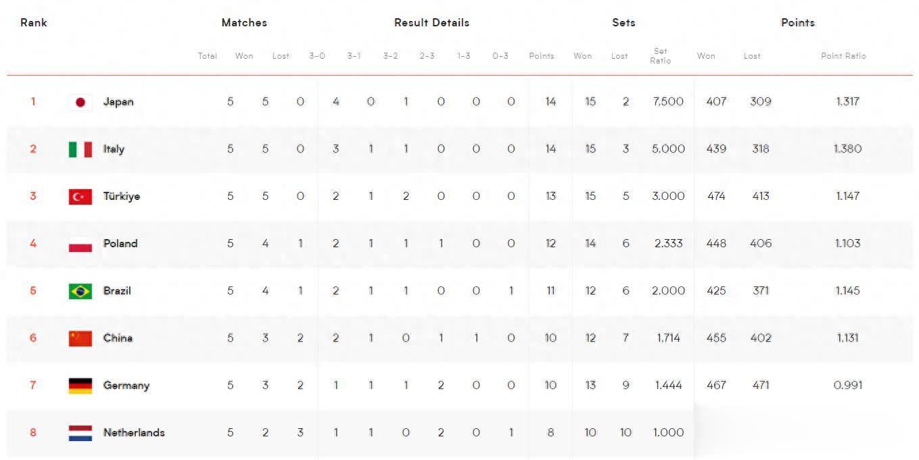This screenshot has height=460, width=919.
Task: Click the 3-0 results column header
Action: click(x=317, y=56)
